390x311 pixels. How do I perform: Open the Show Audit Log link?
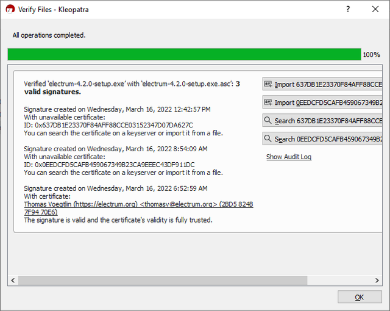[289, 157]
